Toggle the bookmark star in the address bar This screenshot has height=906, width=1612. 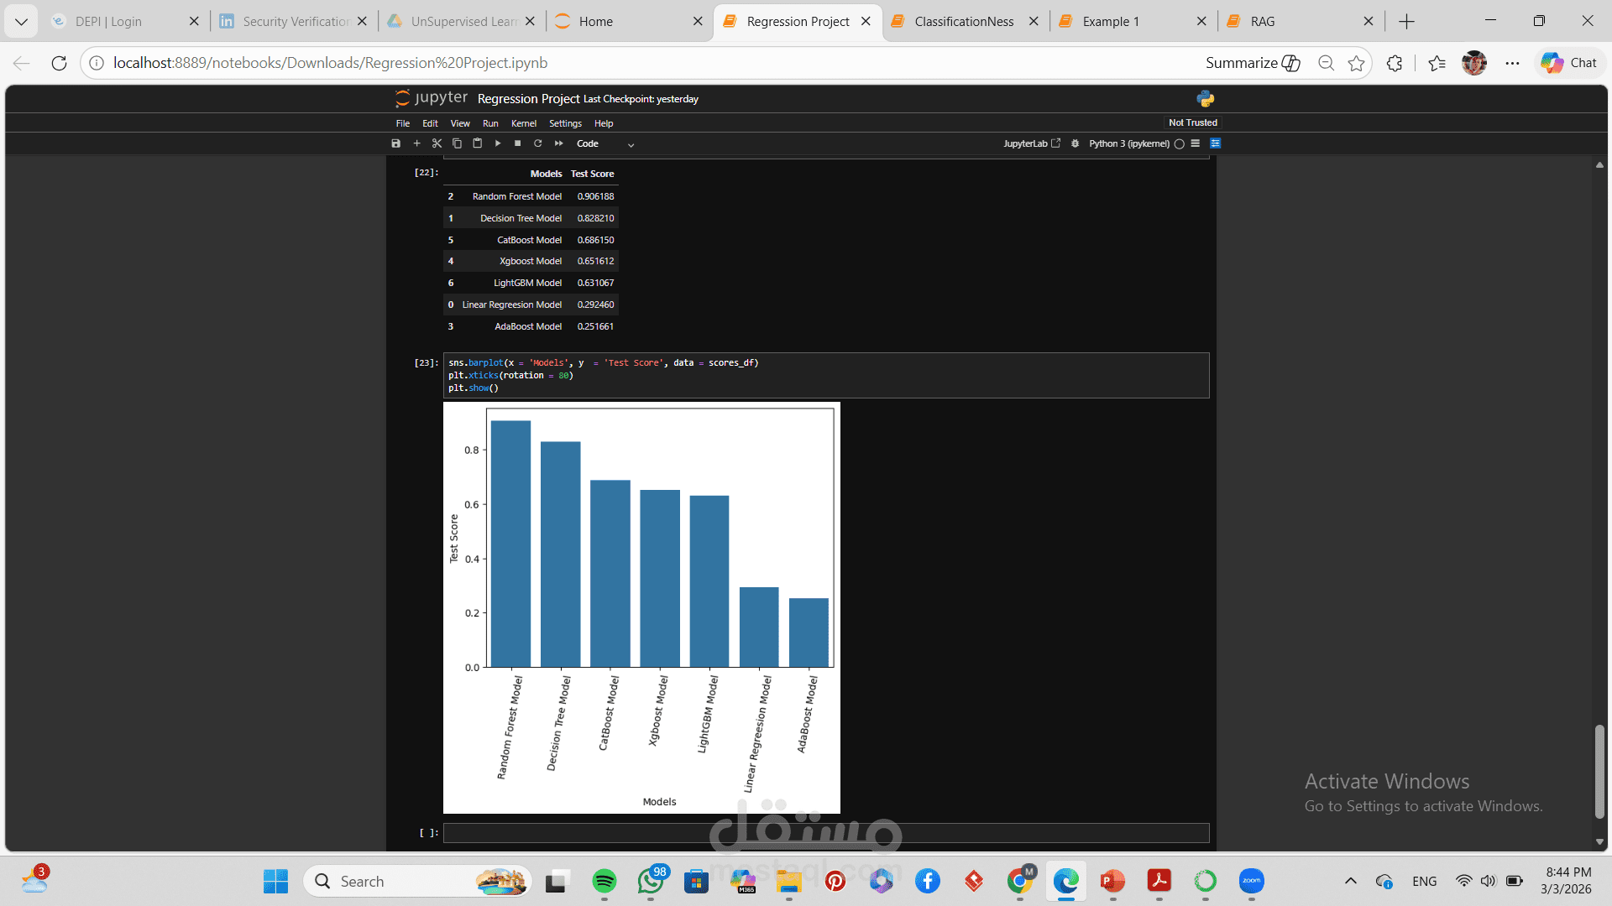pyautogui.click(x=1356, y=62)
